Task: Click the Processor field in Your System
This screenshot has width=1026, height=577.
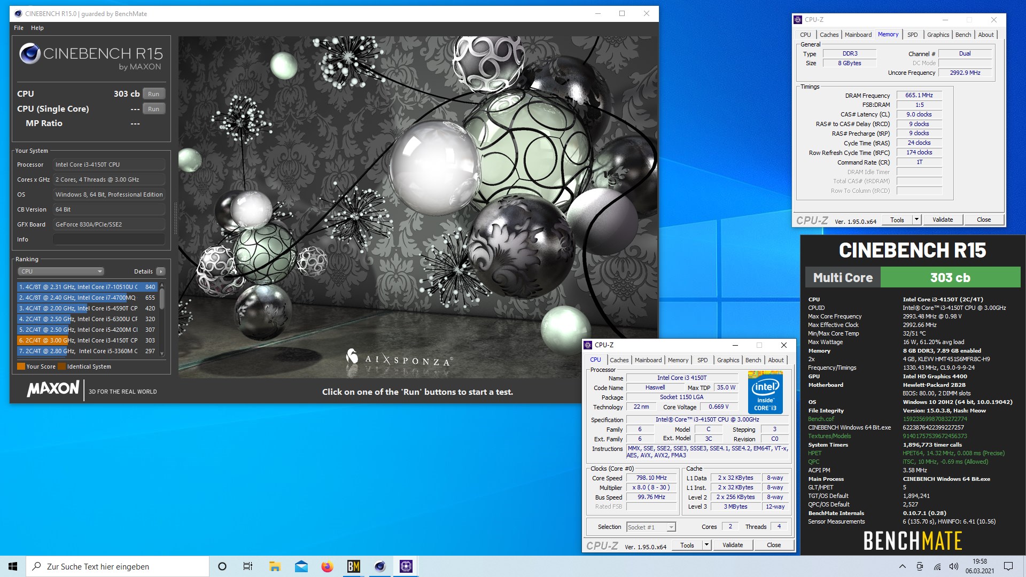Action: point(109,165)
